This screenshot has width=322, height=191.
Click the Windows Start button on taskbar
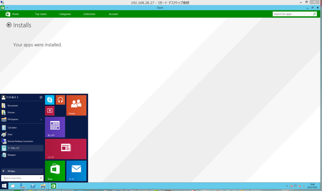pos(4,186)
